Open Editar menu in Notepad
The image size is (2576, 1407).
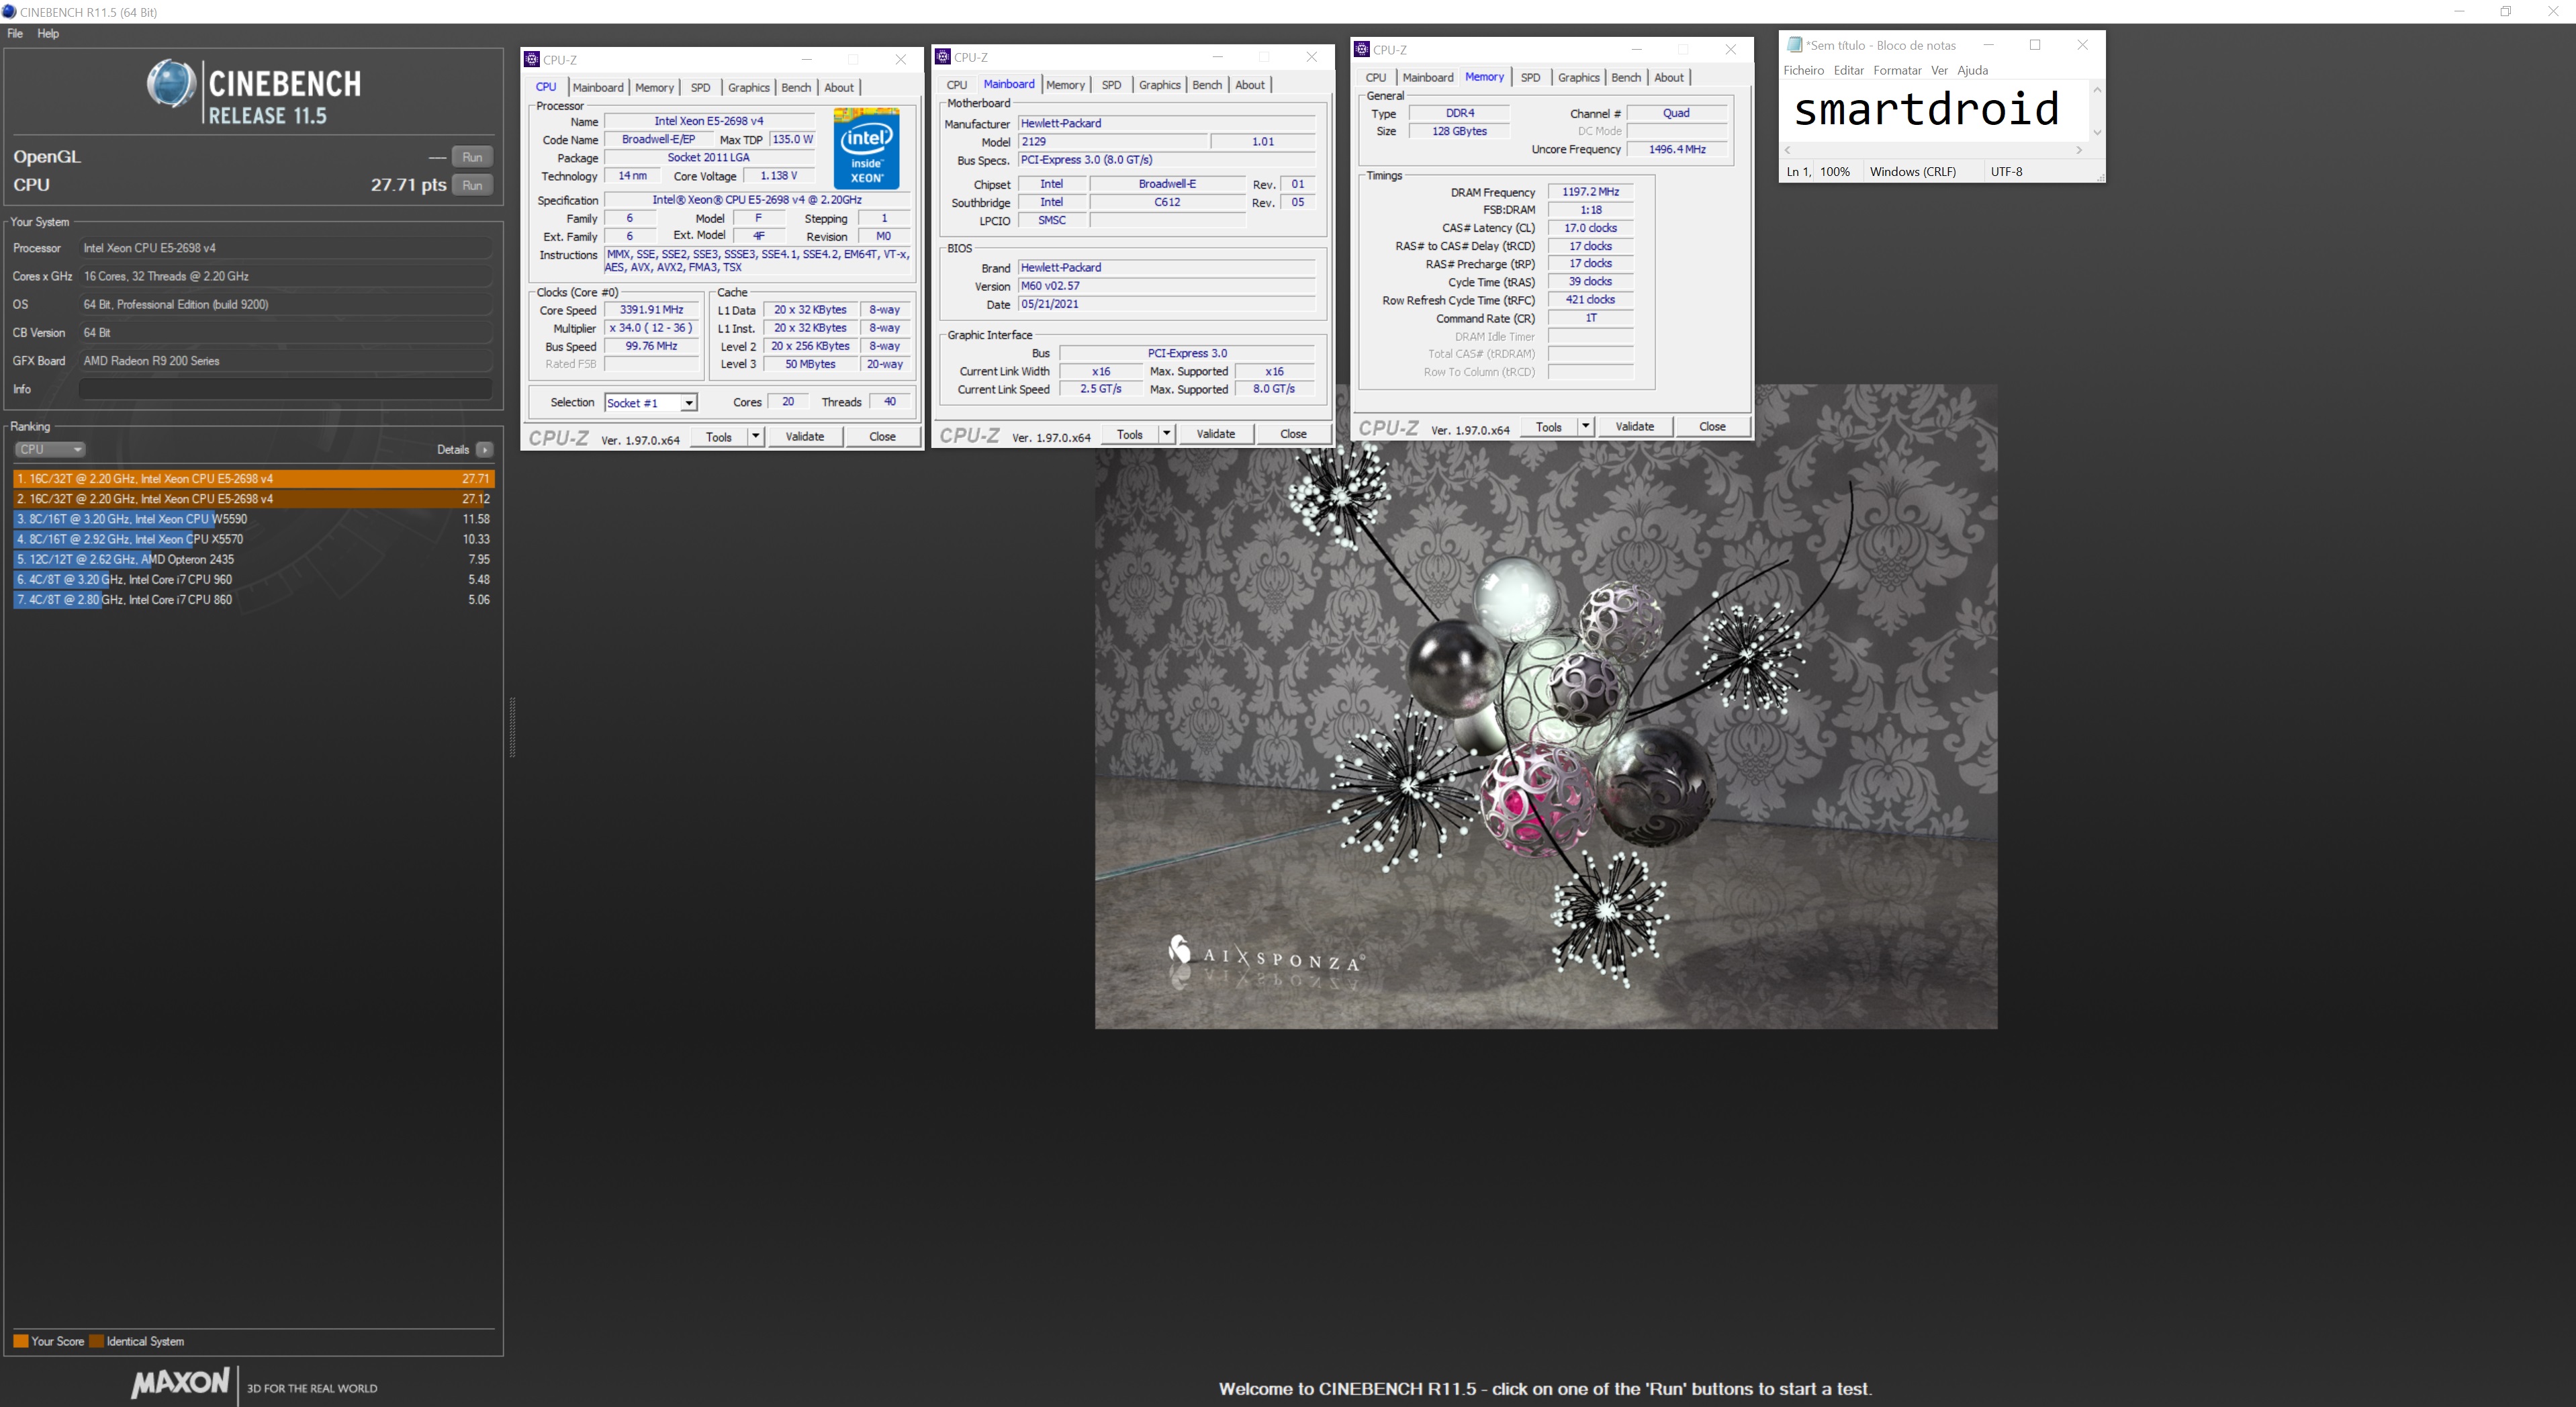1848,70
